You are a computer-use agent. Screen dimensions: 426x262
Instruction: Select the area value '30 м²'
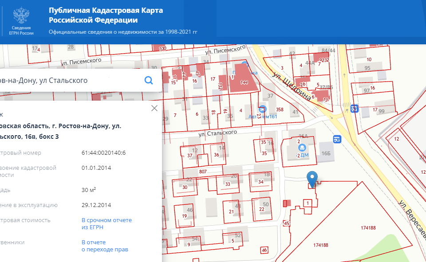89,190
